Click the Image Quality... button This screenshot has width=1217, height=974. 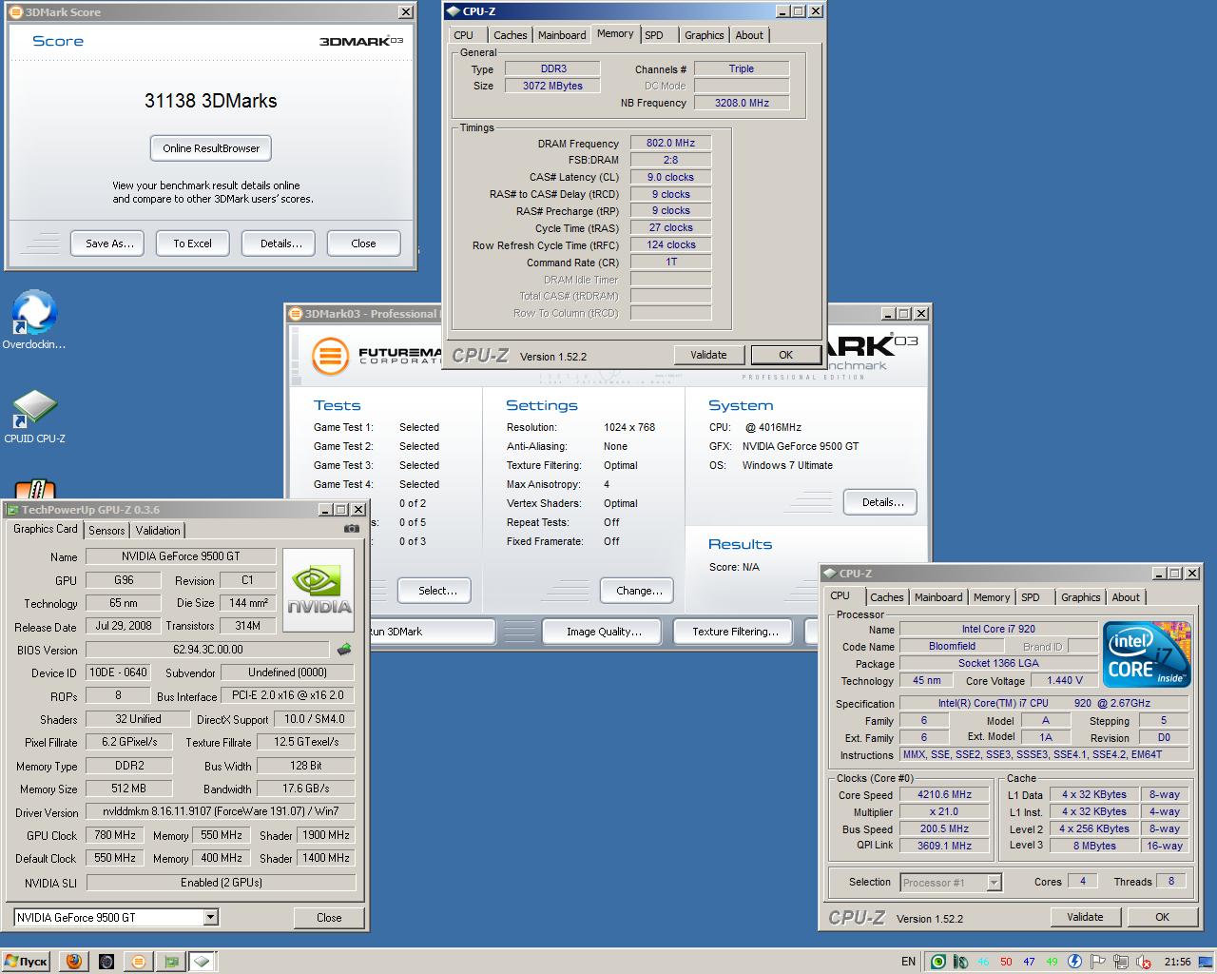click(x=604, y=632)
